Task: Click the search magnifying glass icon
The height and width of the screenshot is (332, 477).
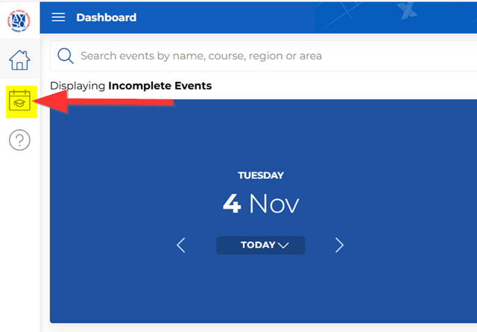Action: click(x=65, y=56)
